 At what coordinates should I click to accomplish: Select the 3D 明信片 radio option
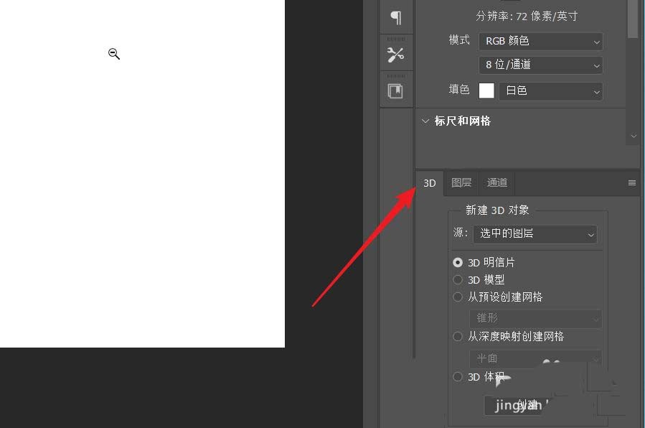coord(458,263)
